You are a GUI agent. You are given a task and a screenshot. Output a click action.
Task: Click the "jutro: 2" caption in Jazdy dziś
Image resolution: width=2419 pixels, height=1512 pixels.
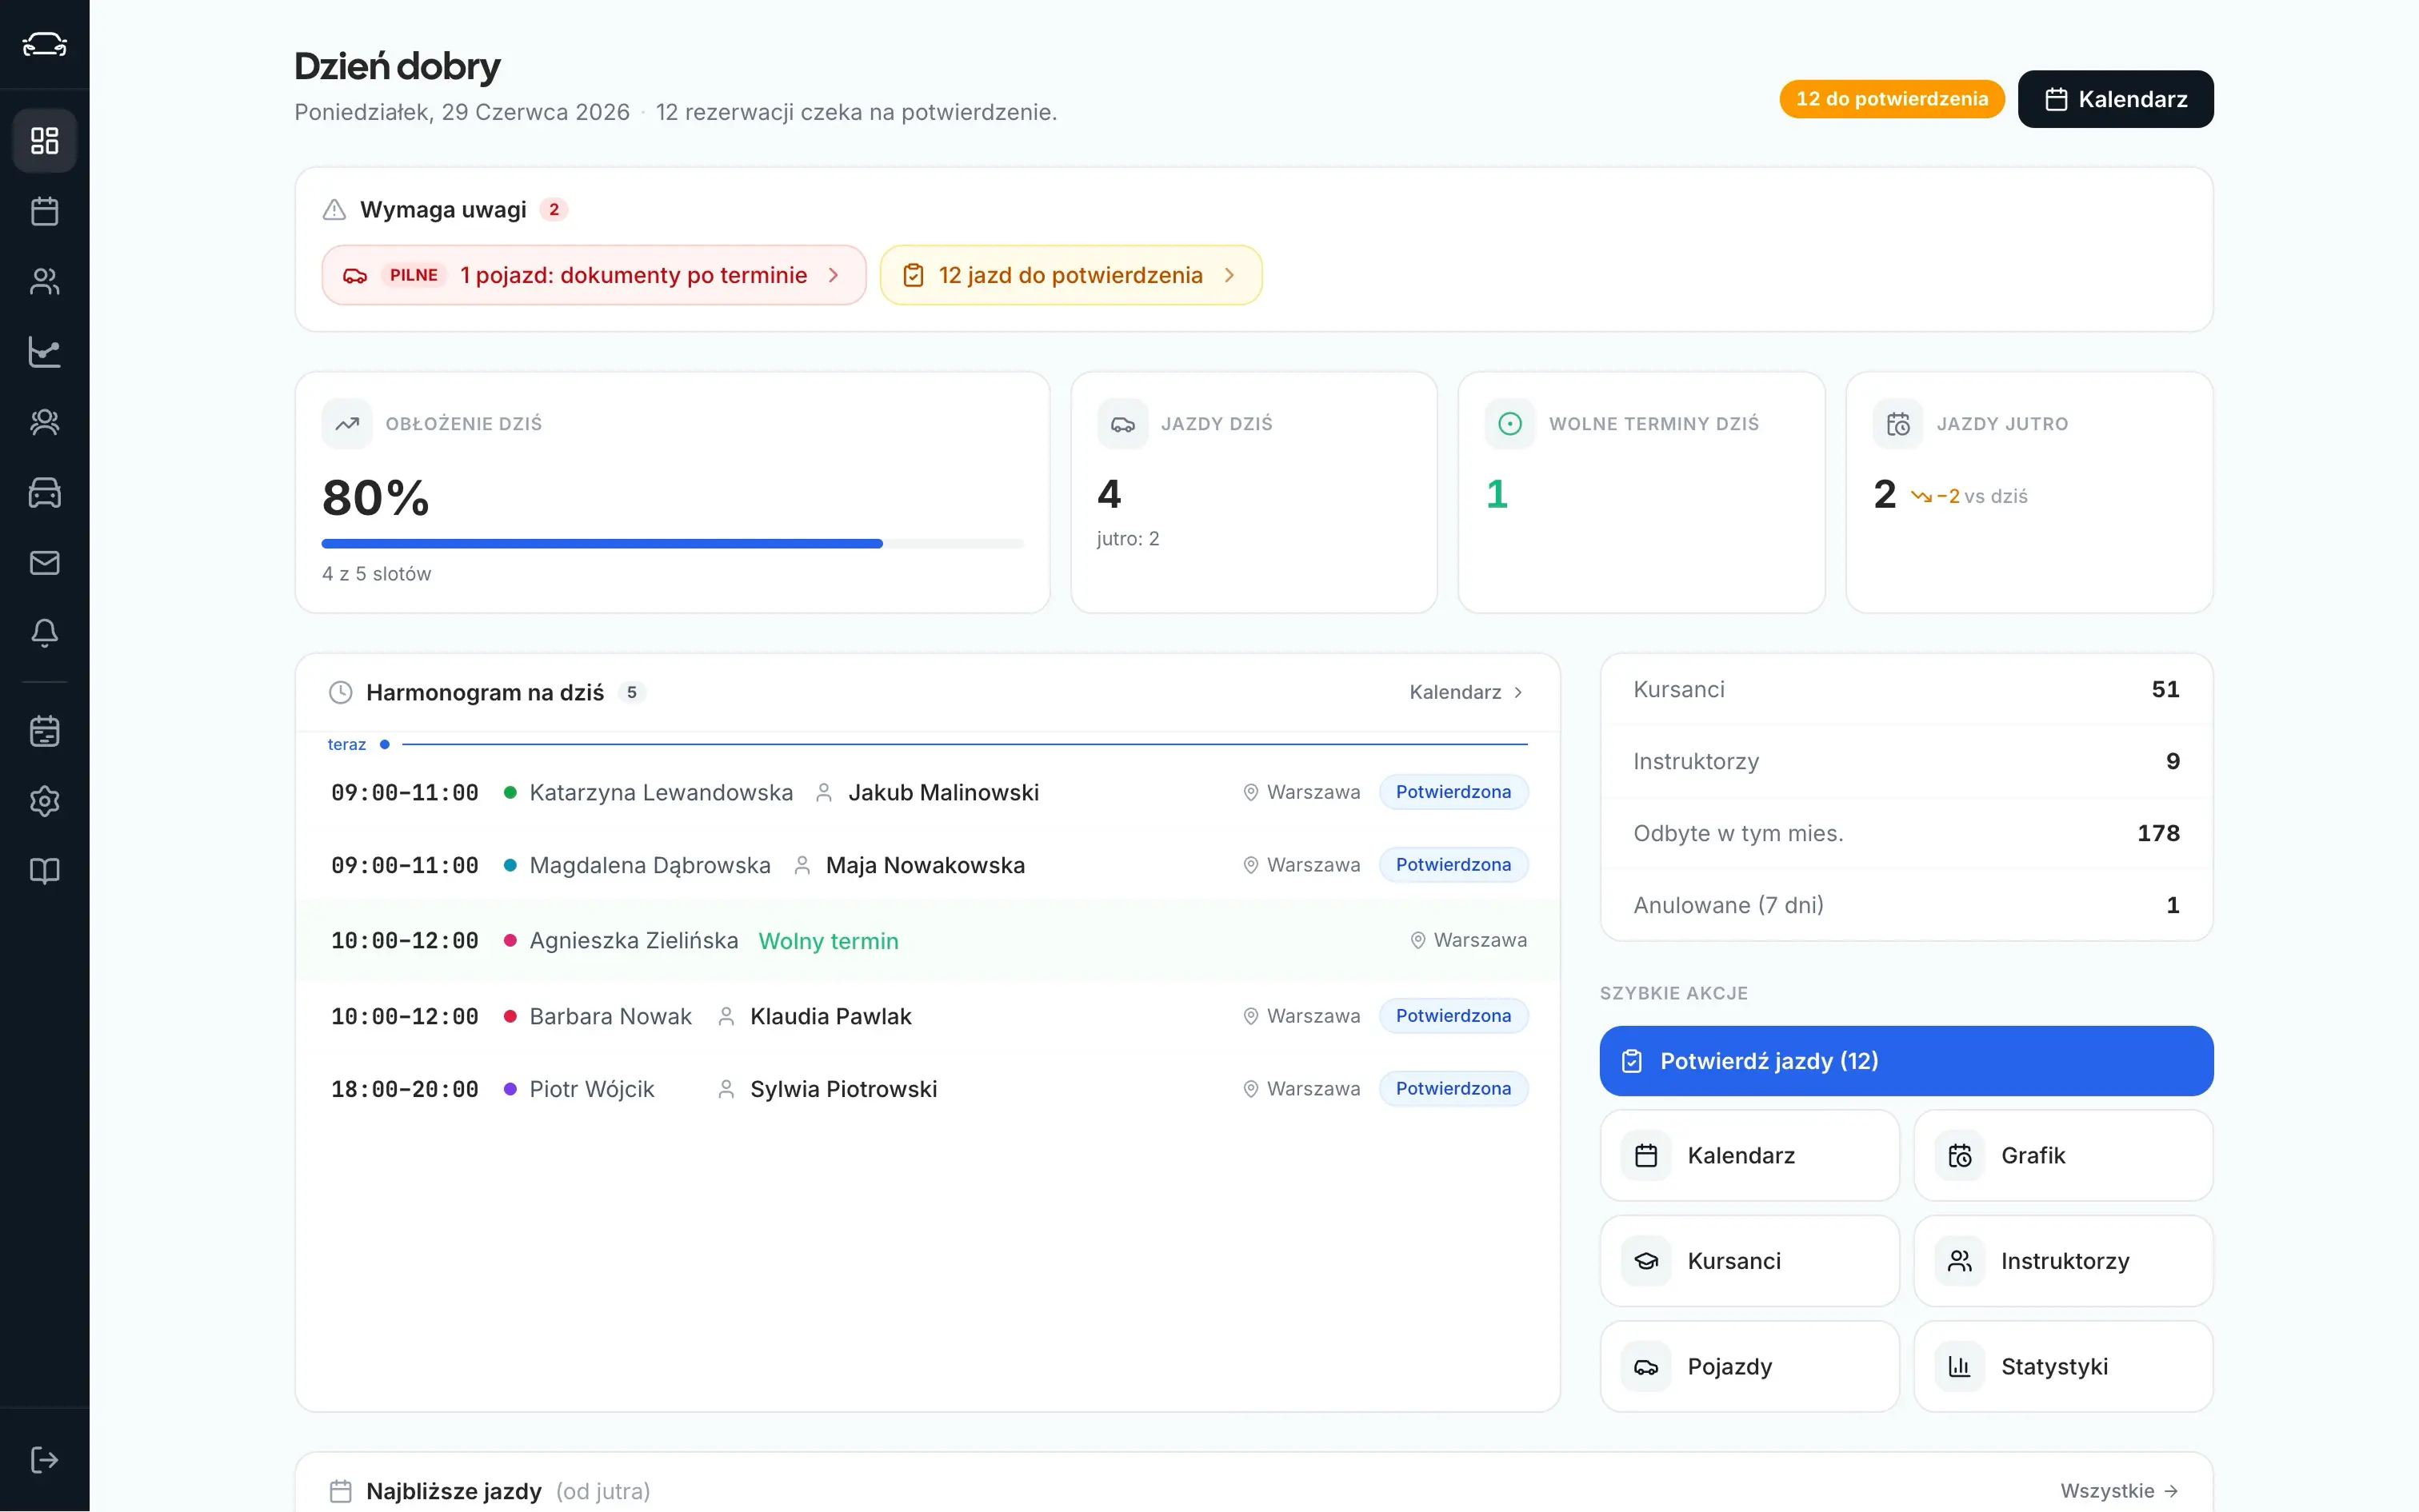pyautogui.click(x=1127, y=539)
